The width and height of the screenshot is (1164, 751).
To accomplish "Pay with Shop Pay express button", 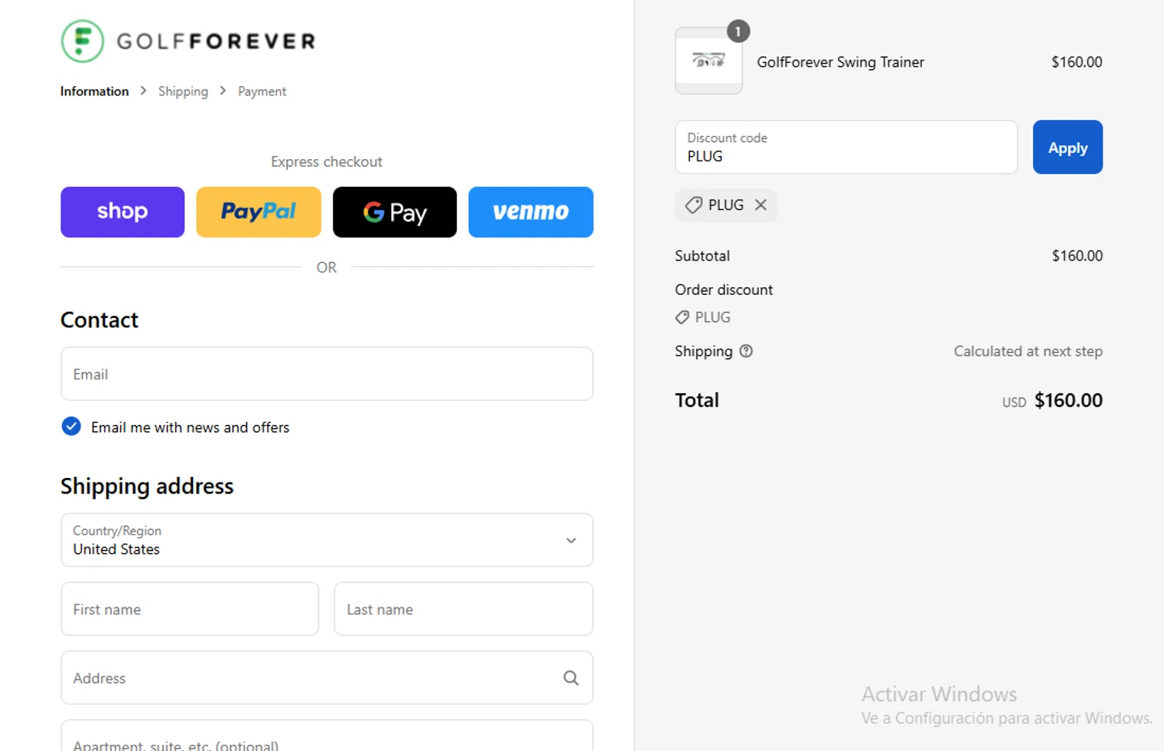I will point(123,212).
